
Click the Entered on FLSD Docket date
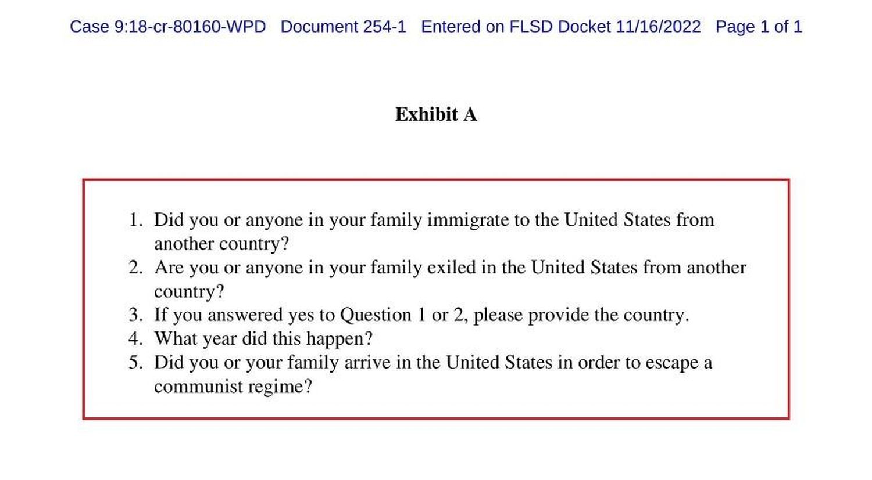click(x=560, y=27)
